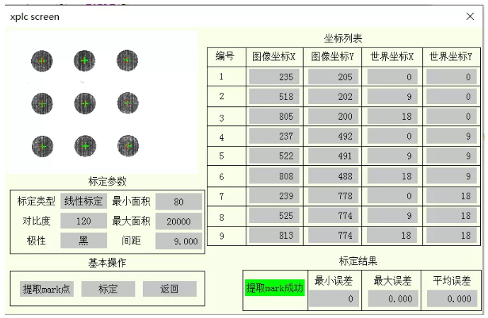The width and height of the screenshot is (488, 318).
Task: Click the 标定参数 section title
Action: (108, 181)
